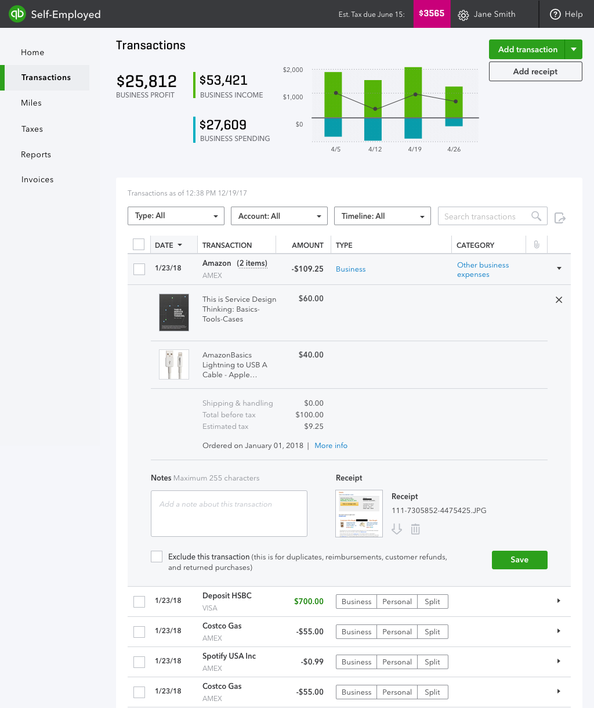Open the Account: All filter dropdown
The width and height of the screenshot is (594, 708).
pos(279,216)
